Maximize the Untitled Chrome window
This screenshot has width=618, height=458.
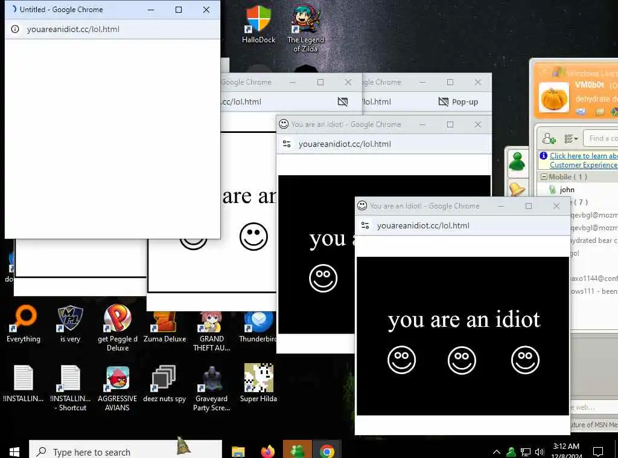click(179, 10)
